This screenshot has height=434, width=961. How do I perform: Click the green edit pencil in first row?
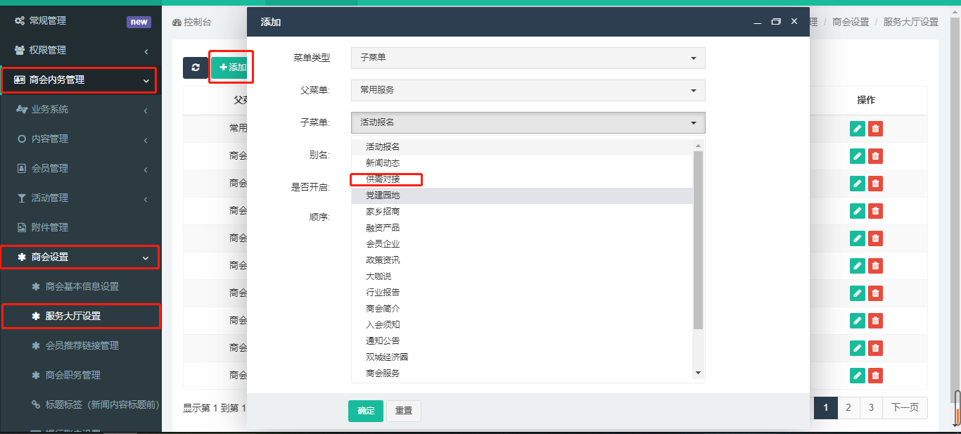coord(857,129)
